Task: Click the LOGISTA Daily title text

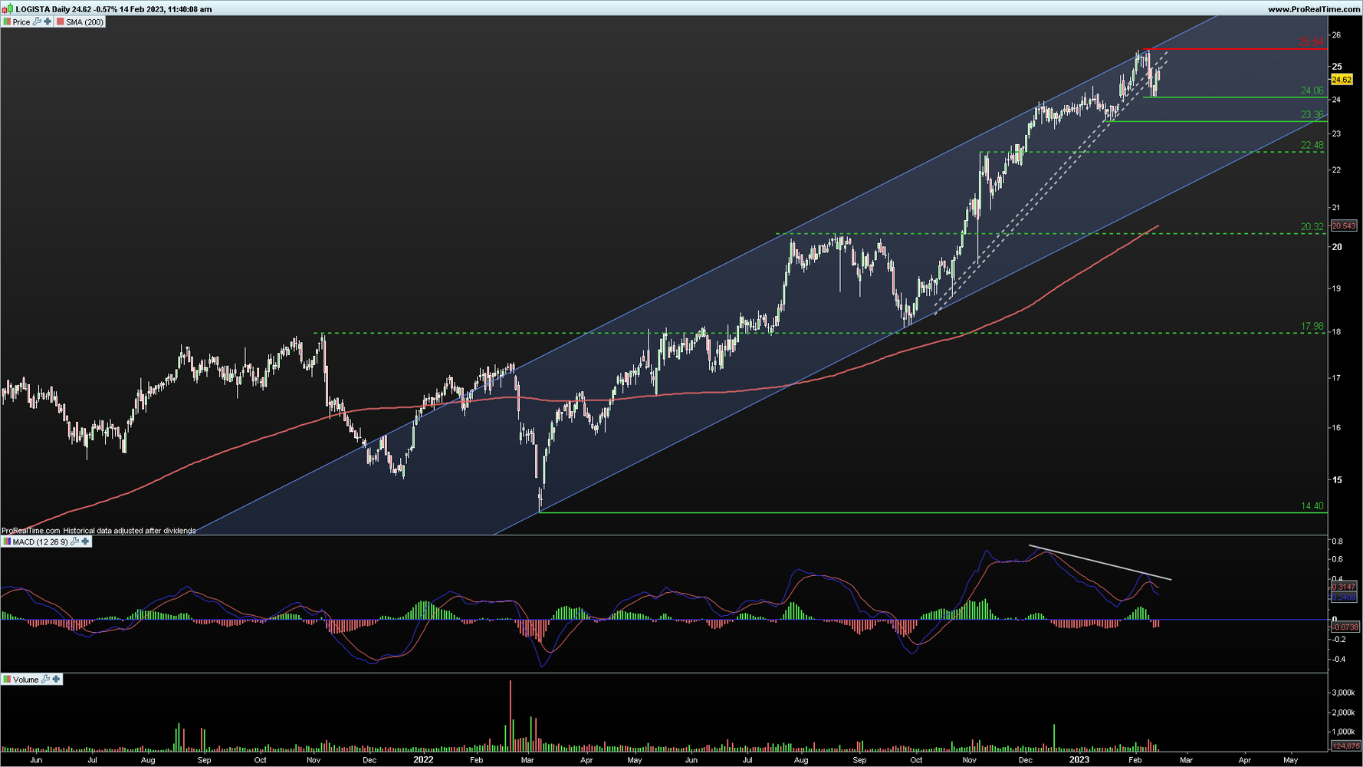Action: 43,9
